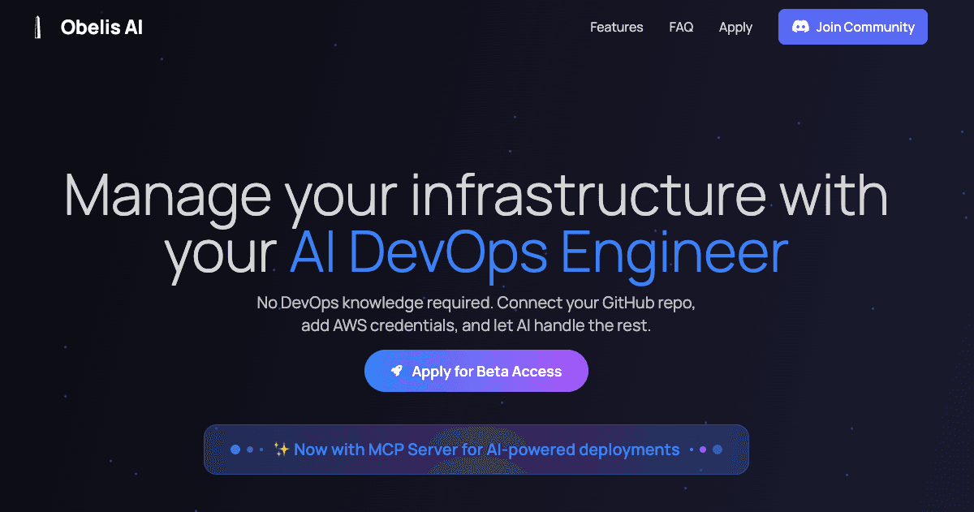Click the Obelis AI brand name

[101, 28]
